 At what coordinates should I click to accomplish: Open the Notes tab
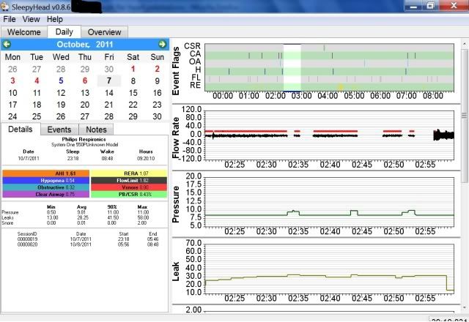(x=96, y=130)
